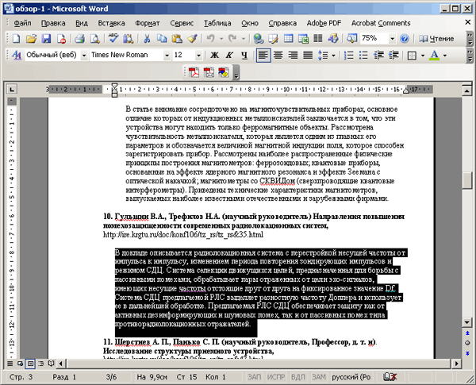Click the Save document icon

pos(46,38)
